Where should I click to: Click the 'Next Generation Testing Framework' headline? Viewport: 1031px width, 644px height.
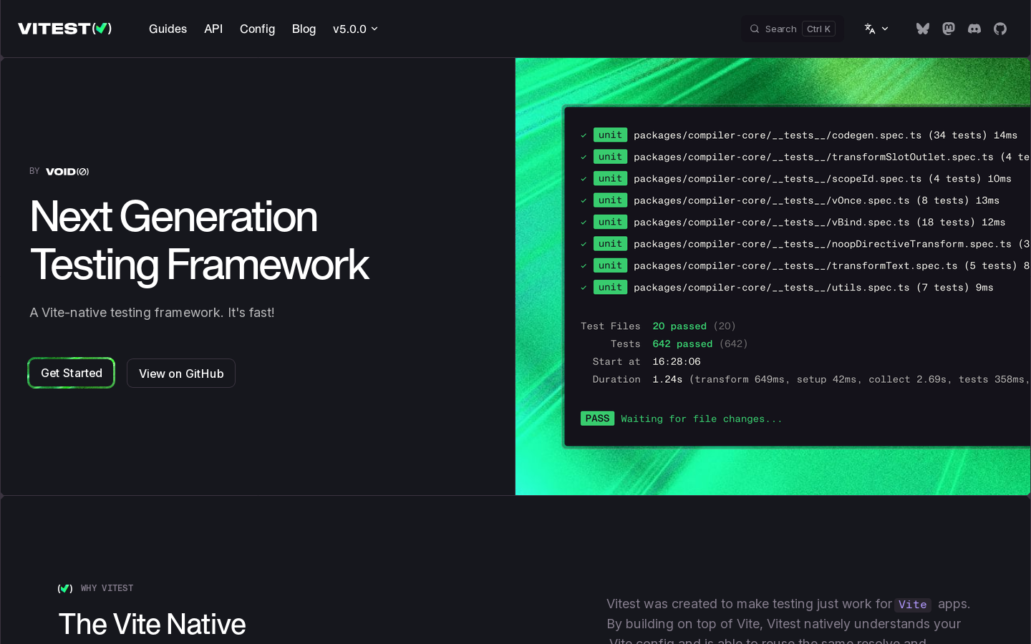pyautogui.click(x=200, y=240)
